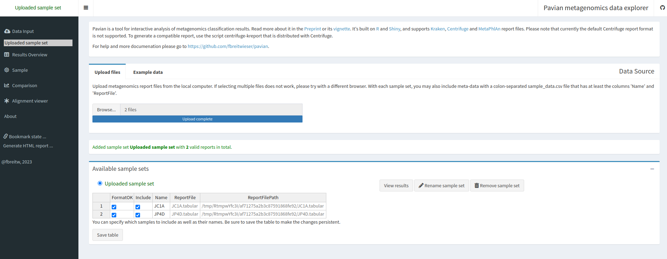Click the Results Overview table icon
667x259 pixels.
7,55
